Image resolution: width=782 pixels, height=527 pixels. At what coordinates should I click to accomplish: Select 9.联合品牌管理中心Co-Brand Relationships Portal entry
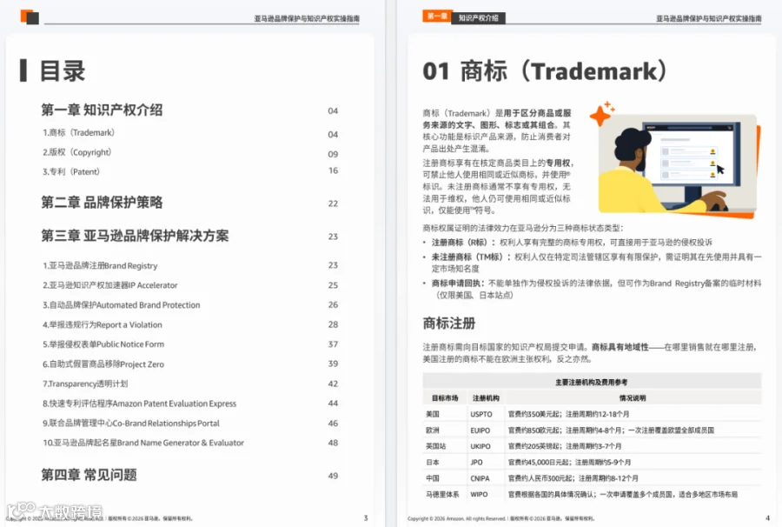130,424
